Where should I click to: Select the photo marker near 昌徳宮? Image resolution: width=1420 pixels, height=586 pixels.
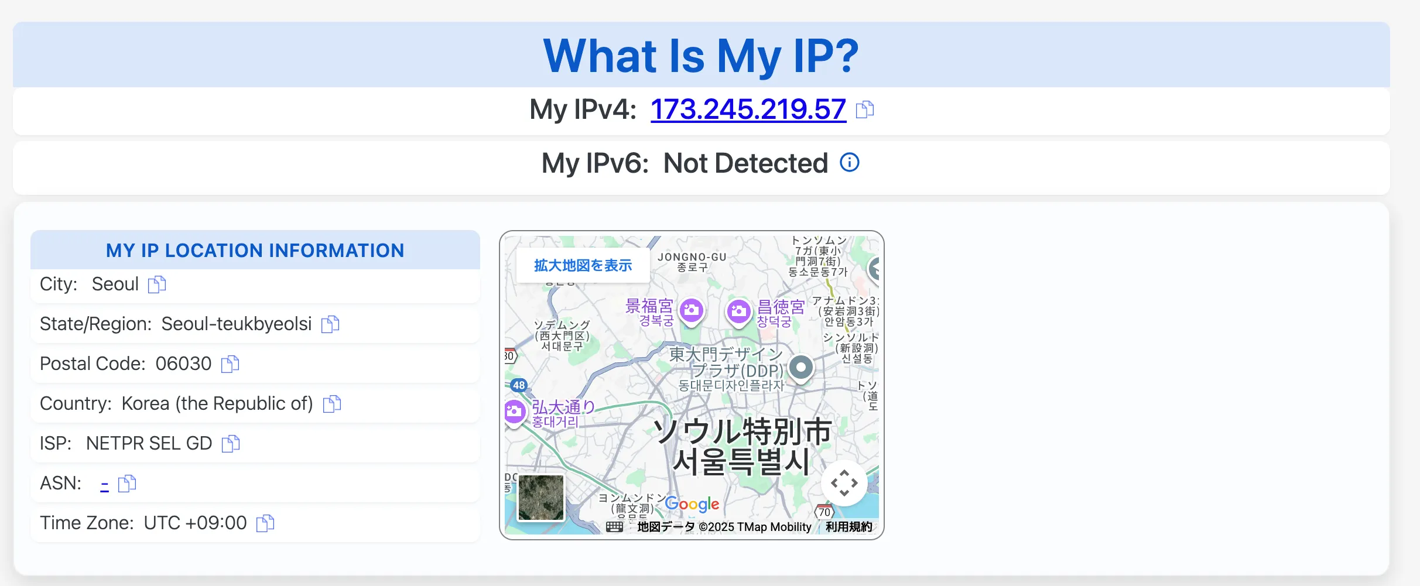738,311
